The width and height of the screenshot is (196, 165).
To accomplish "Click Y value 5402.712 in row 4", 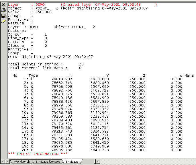I will pos(100,90).
